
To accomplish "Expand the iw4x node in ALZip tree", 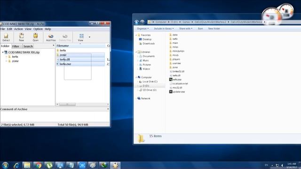I will pyautogui.click(x=6, y=57).
